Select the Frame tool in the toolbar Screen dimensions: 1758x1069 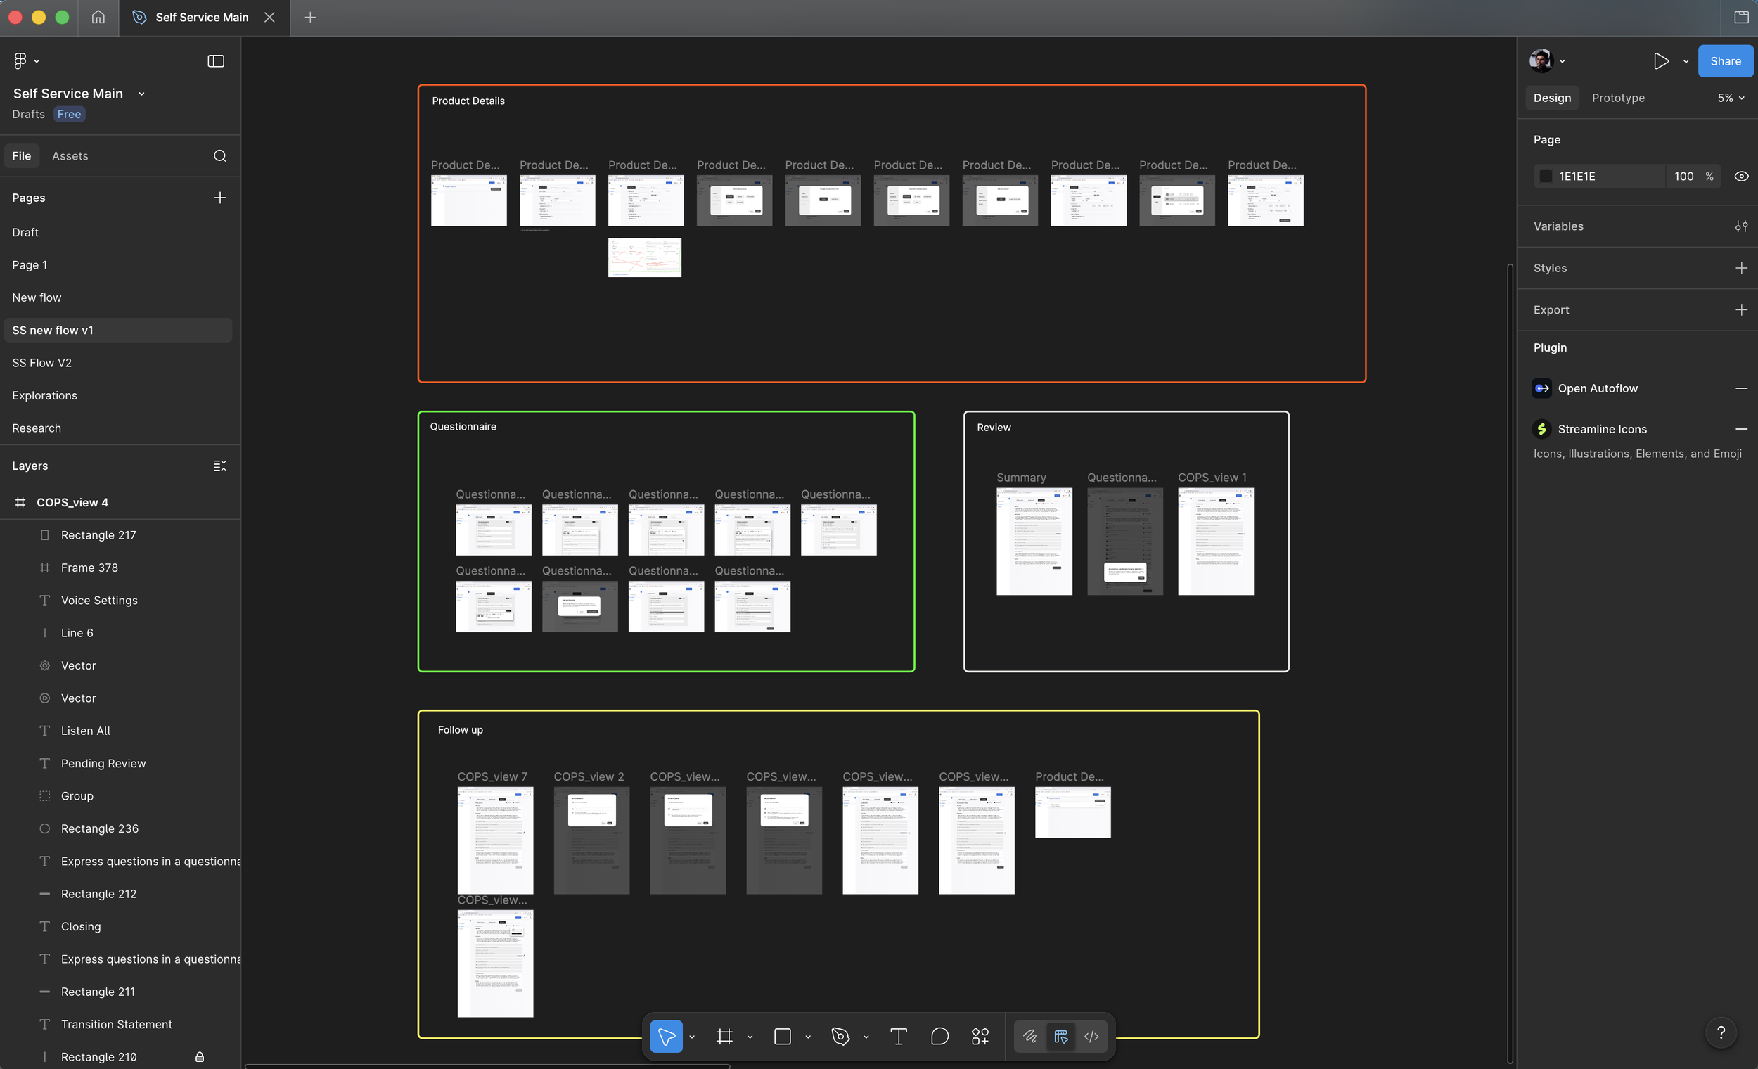(x=724, y=1036)
